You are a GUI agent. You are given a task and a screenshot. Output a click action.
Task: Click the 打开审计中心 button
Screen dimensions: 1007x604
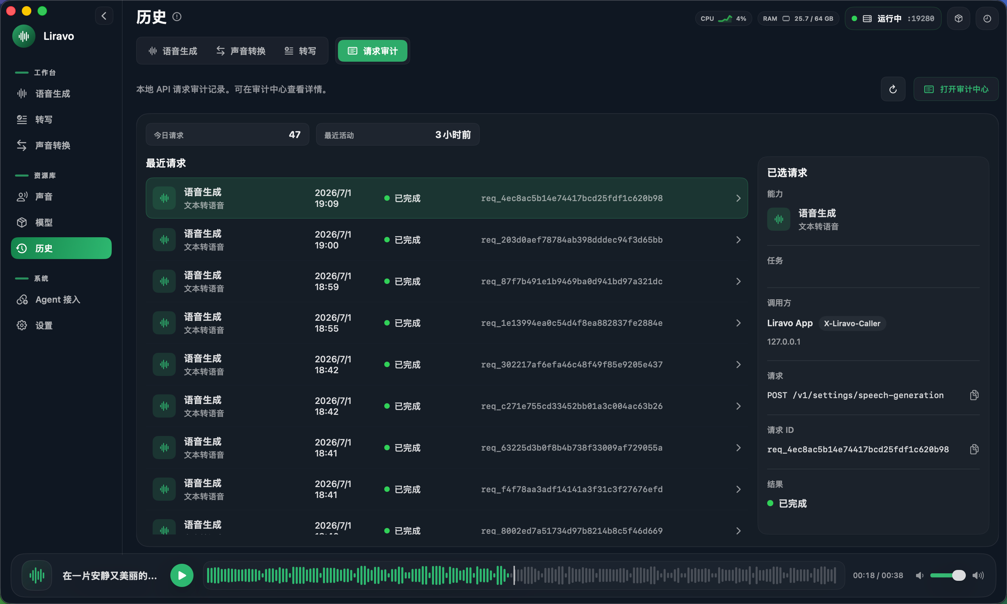click(956, 89)
